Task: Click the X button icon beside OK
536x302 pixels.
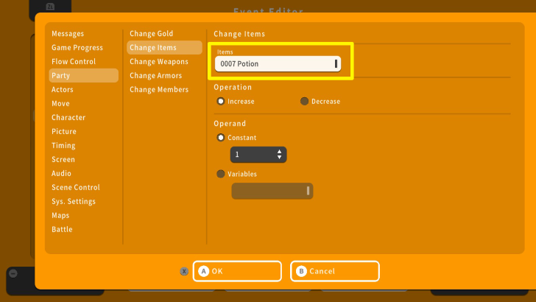Action: coord(184,271)
